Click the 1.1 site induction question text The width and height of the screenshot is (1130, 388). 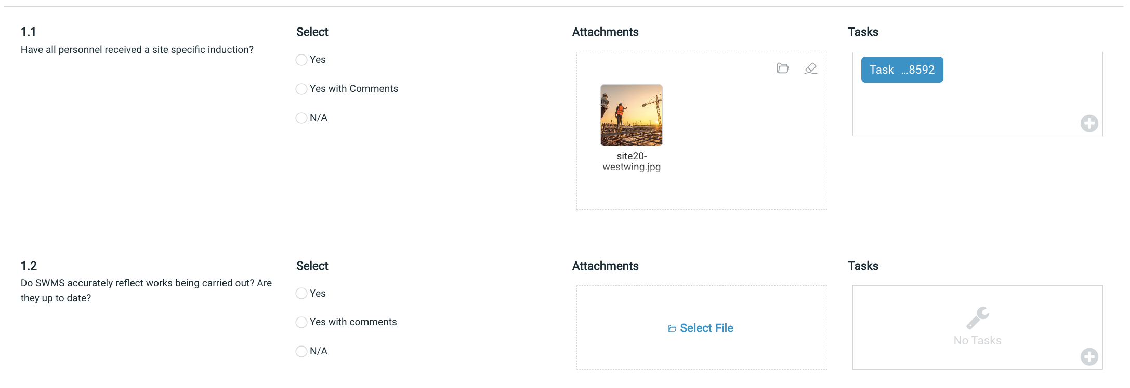tap(137, 50)
